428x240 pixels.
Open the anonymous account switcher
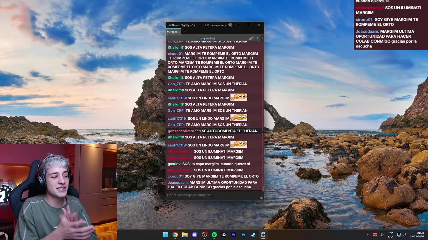pos(218,25)
